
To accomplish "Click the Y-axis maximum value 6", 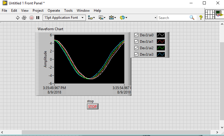I will [51, 35].
